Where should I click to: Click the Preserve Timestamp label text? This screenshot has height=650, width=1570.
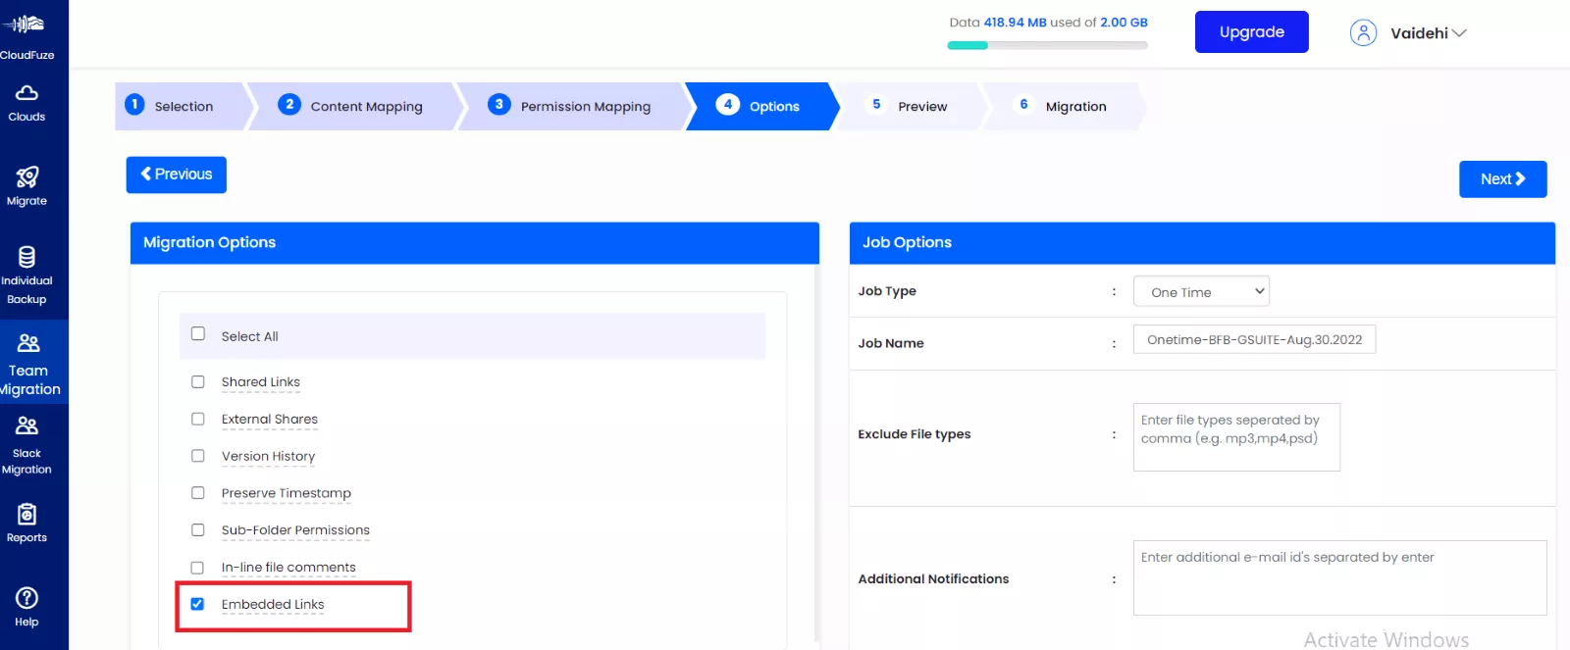click(x=287, y=494)
